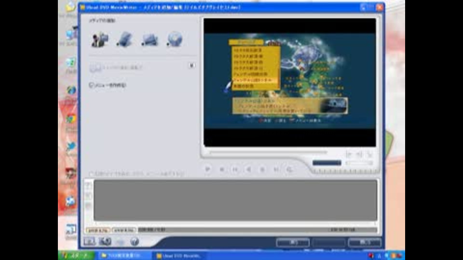
Task: Click the disc space usage bar
Action: click(258, 230)
